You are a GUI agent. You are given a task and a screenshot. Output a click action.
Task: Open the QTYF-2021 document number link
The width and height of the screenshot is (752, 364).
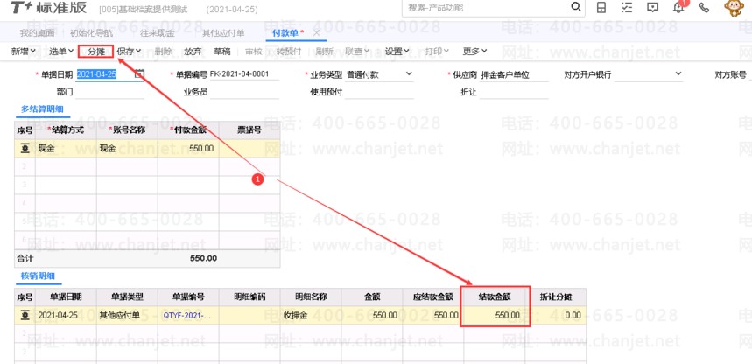click(186, 315)
